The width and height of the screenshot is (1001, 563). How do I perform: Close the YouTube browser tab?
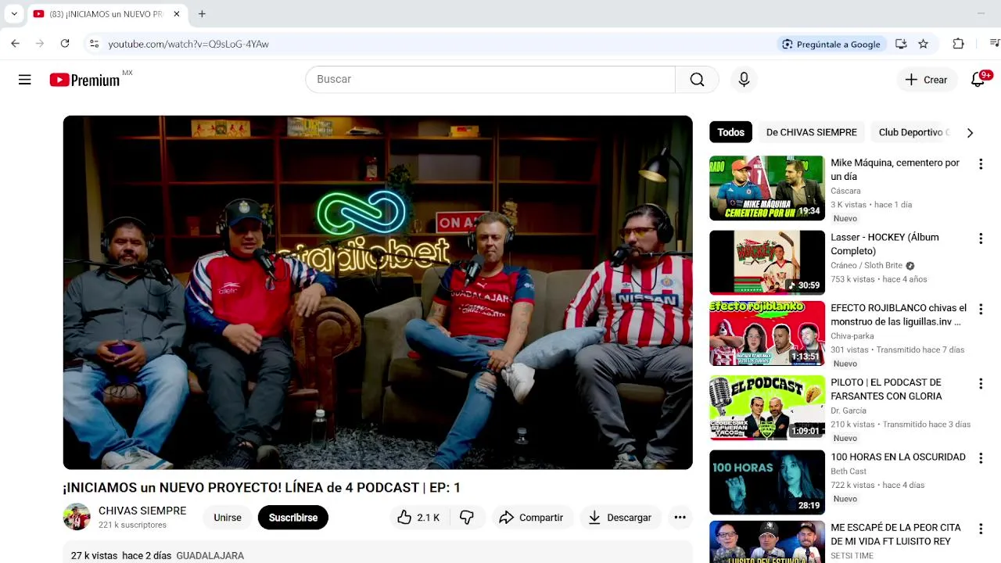coord(177,14)
